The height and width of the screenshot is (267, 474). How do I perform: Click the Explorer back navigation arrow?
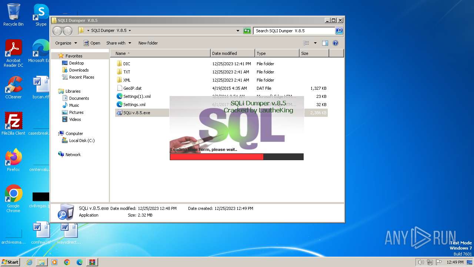(57, 31)
